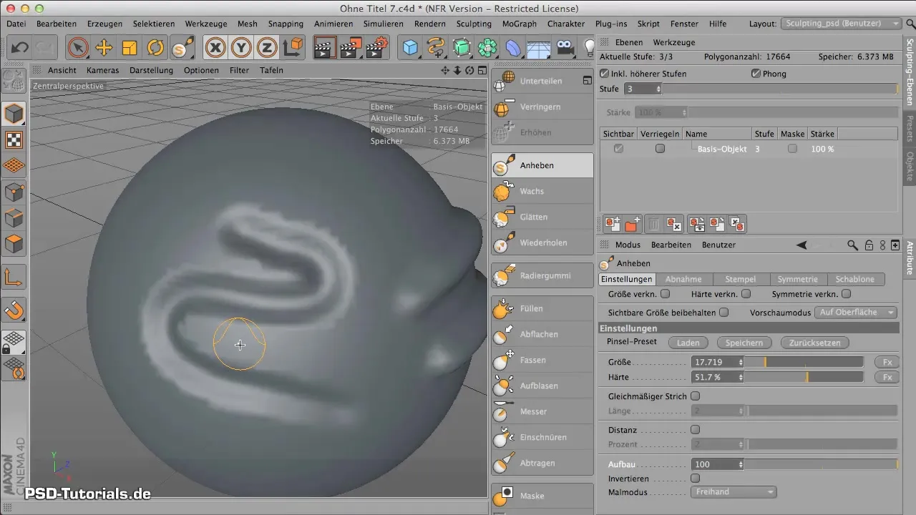
Task: Enable Härte verkn. checkbox
Action: pyautogui.click(x=746, y=294)
